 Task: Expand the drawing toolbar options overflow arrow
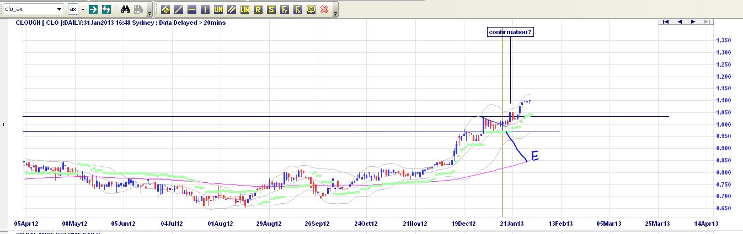pos(336,14)
